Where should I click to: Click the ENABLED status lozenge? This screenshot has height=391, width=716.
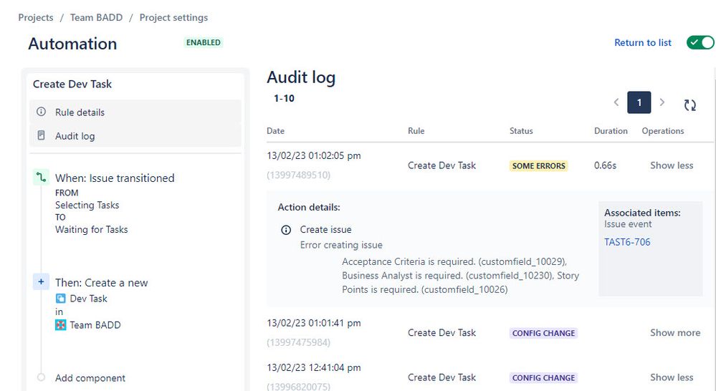pos(204,42)
